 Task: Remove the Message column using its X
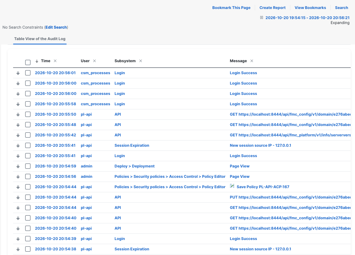(252, 61)
